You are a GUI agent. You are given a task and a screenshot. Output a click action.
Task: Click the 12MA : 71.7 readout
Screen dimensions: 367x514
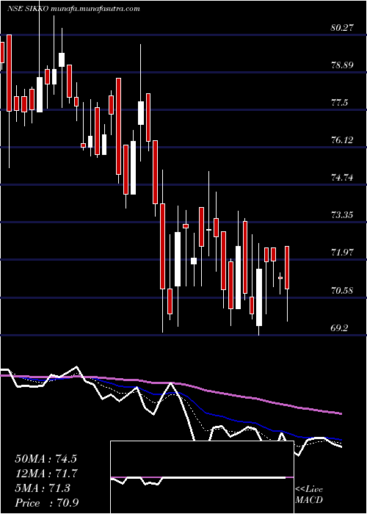point(46,474)
